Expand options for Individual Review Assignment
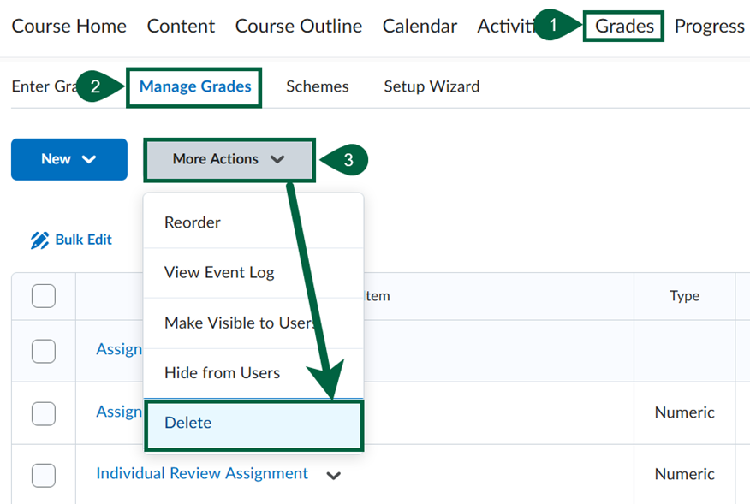 point(334,473)
